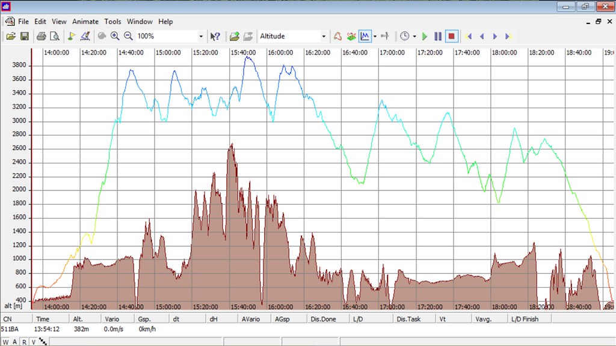Open a flight file with the folder icon
Screen dimensions: 616x346
11,37
